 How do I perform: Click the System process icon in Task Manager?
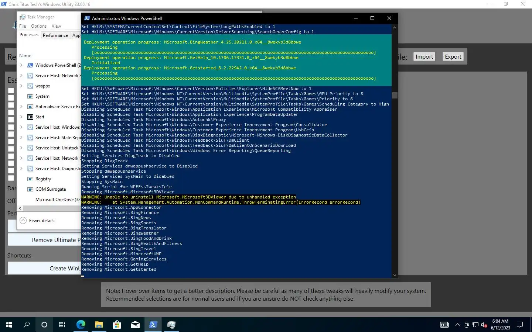click(30, 96)
